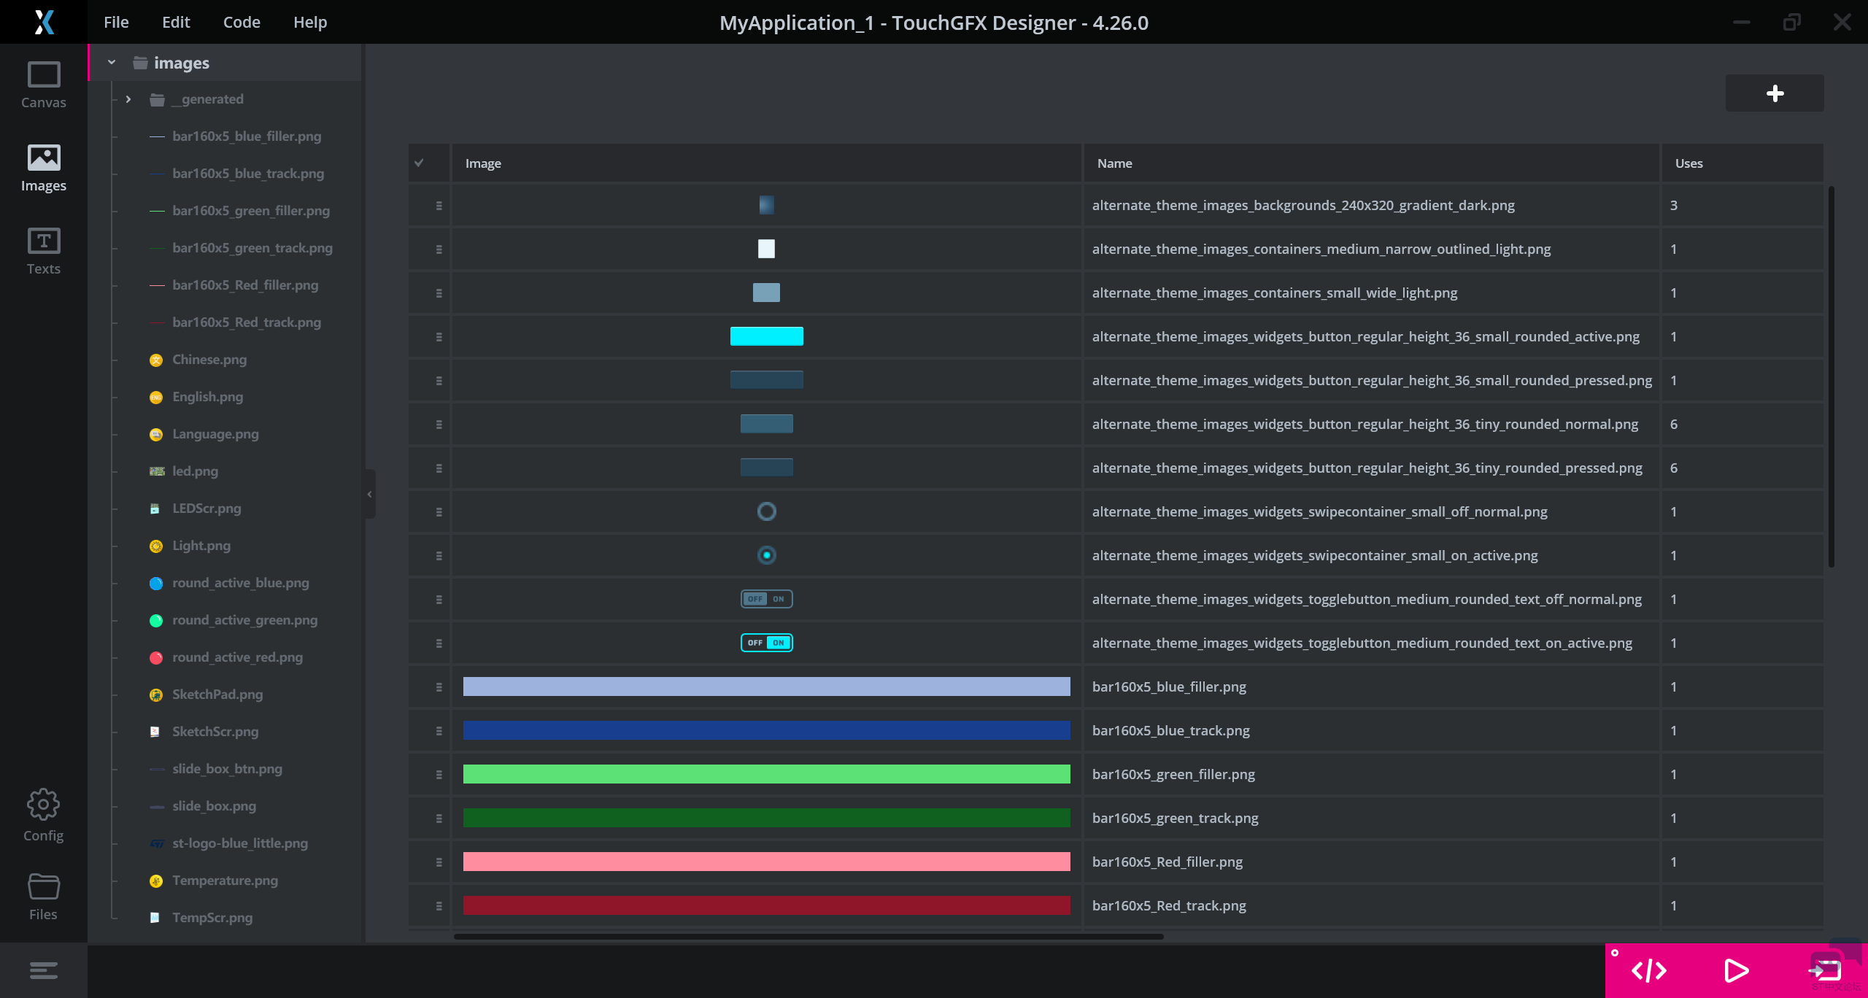Toggle the select-all checkmark in the table header
Viewport: 1868px width, 998px height.
419,163
